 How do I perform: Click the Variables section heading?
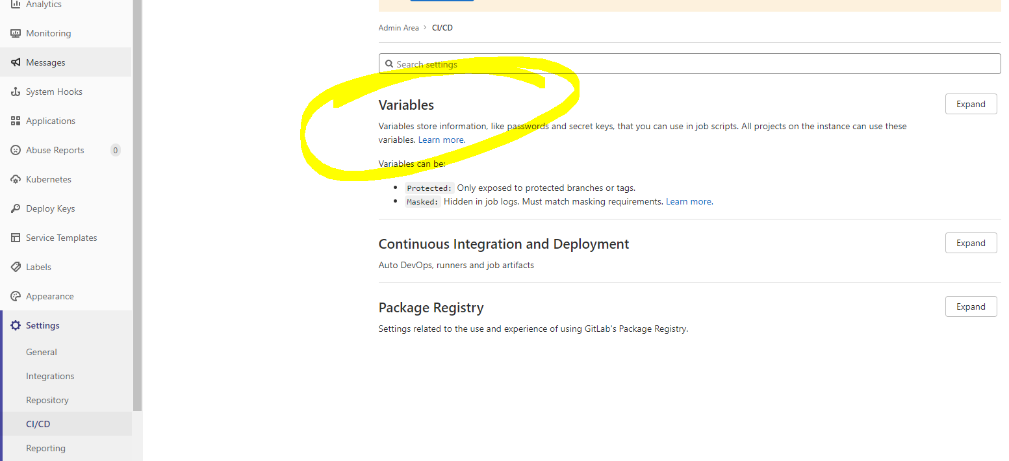point(406,105)
